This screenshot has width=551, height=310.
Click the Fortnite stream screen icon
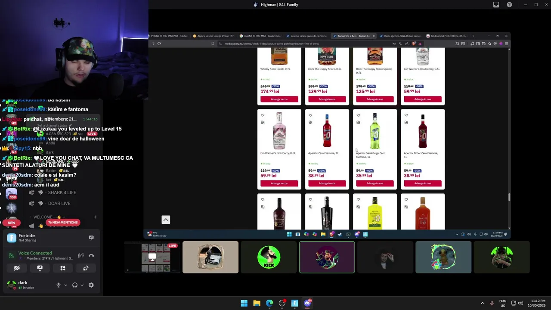point(91,238)
